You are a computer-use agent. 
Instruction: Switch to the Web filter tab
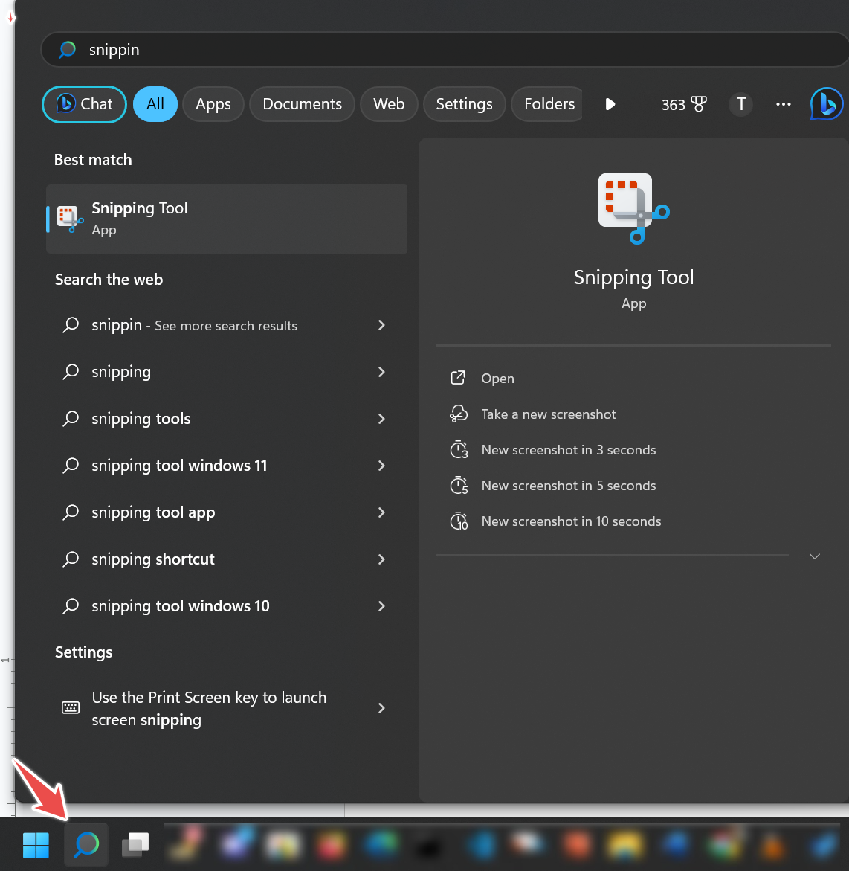[x=389, y=104]
